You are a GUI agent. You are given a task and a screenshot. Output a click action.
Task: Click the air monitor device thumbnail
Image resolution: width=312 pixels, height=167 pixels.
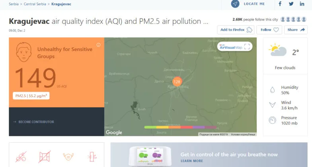pos(150,156)
